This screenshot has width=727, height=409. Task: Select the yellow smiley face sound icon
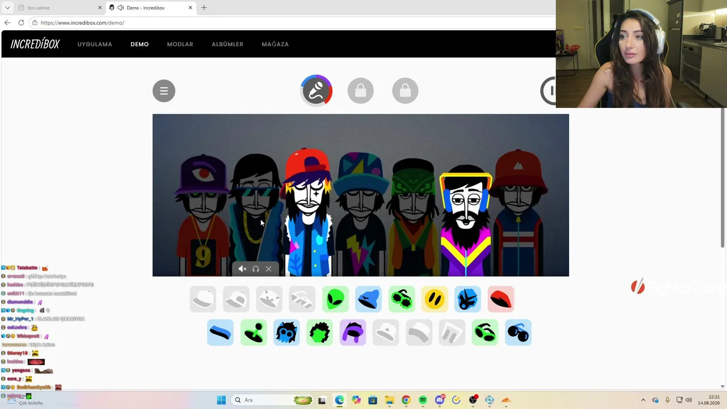click(434, 299)
